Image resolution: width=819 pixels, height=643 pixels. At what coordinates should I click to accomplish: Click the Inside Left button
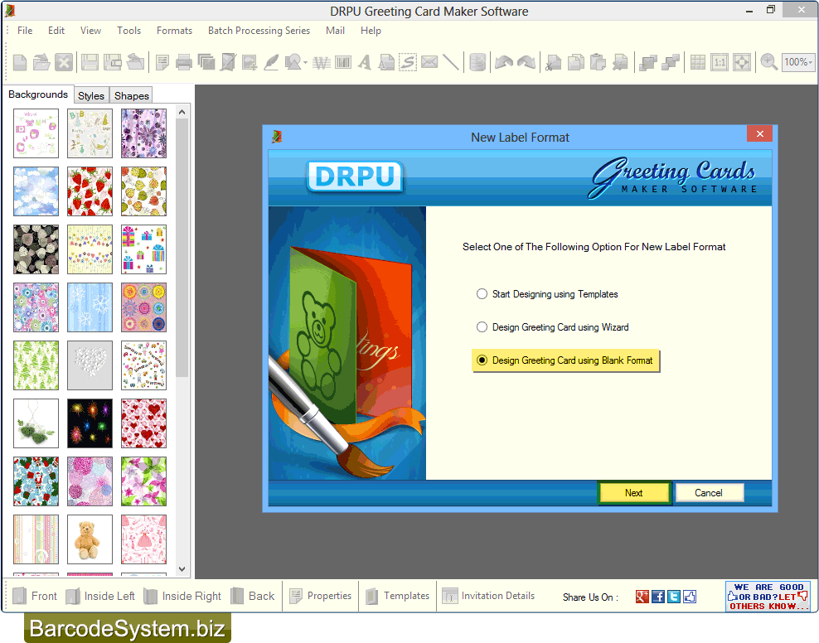100,596
